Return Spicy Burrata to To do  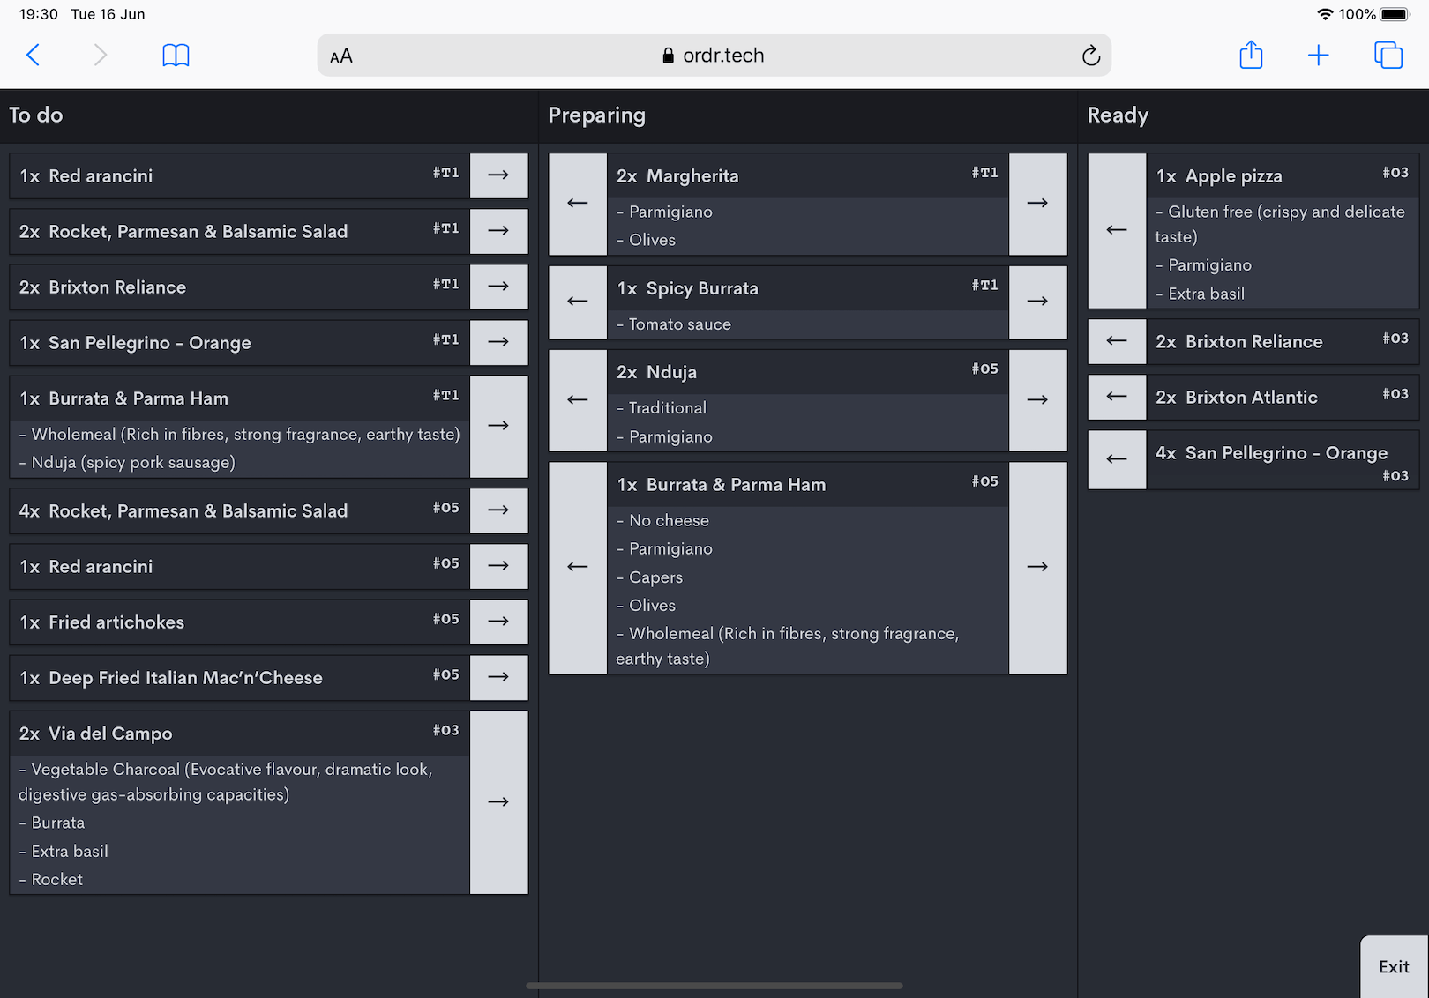(x=578, y=302)
